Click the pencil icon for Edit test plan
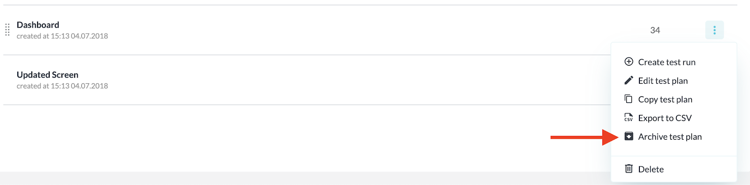The height and width of the screenshot is (185, 750). pos(629,80)
